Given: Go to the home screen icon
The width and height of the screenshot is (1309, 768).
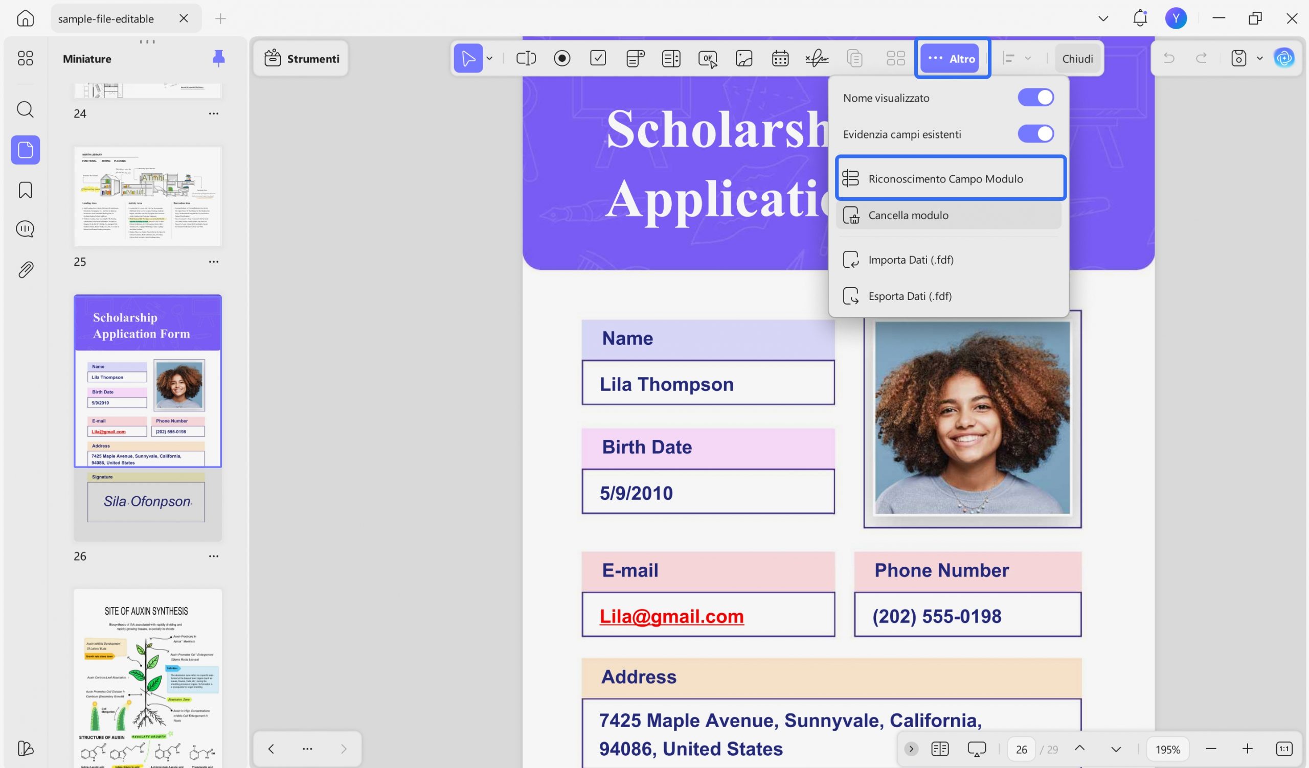Looking at the screenshot, I should (25, 18).
